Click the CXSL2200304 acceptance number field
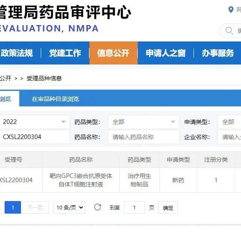 35,137
